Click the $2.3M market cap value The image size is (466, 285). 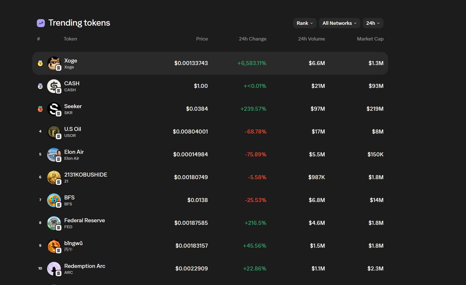click(376, 269)
